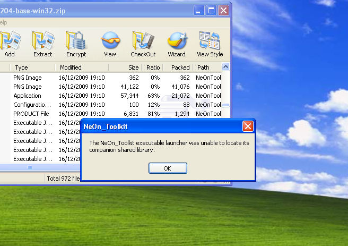Minimize the zip archive window
348x246 pixels.
tap(199, 11)
